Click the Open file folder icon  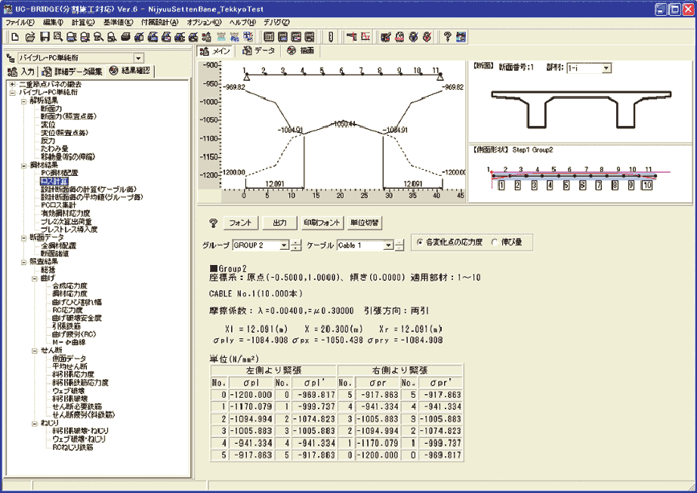29,37
